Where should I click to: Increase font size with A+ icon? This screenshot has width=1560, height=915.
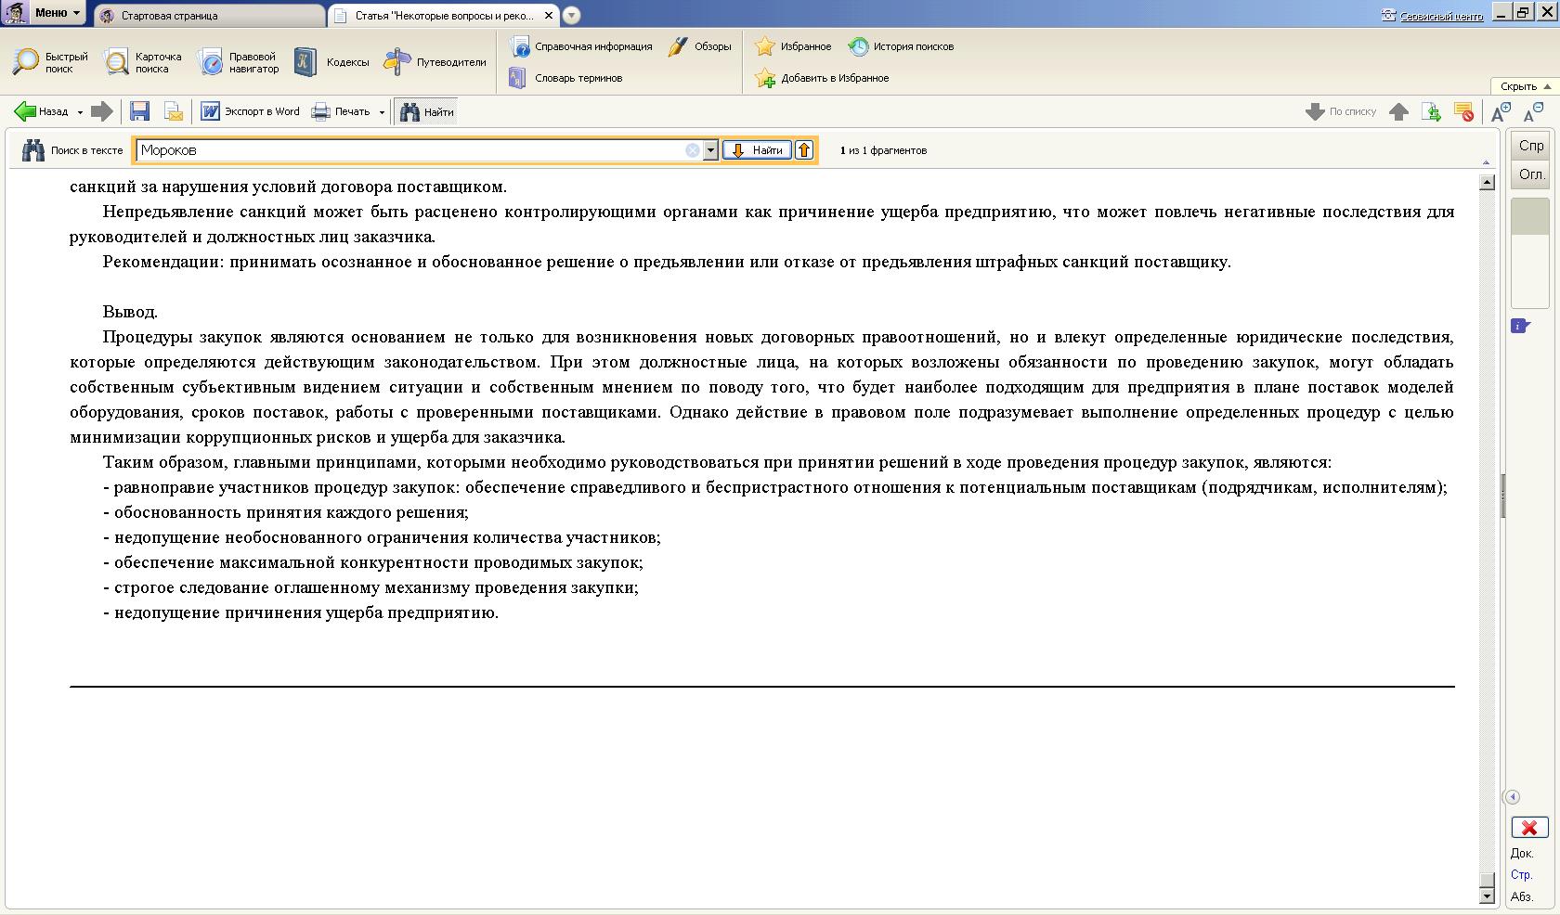(x=1501, y=112)
